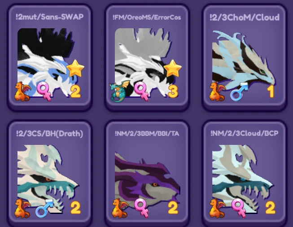Open the !2/3CS/BH(Drath) card title
293x227 pixels.
pyautogui.click(x=49, y=134)
